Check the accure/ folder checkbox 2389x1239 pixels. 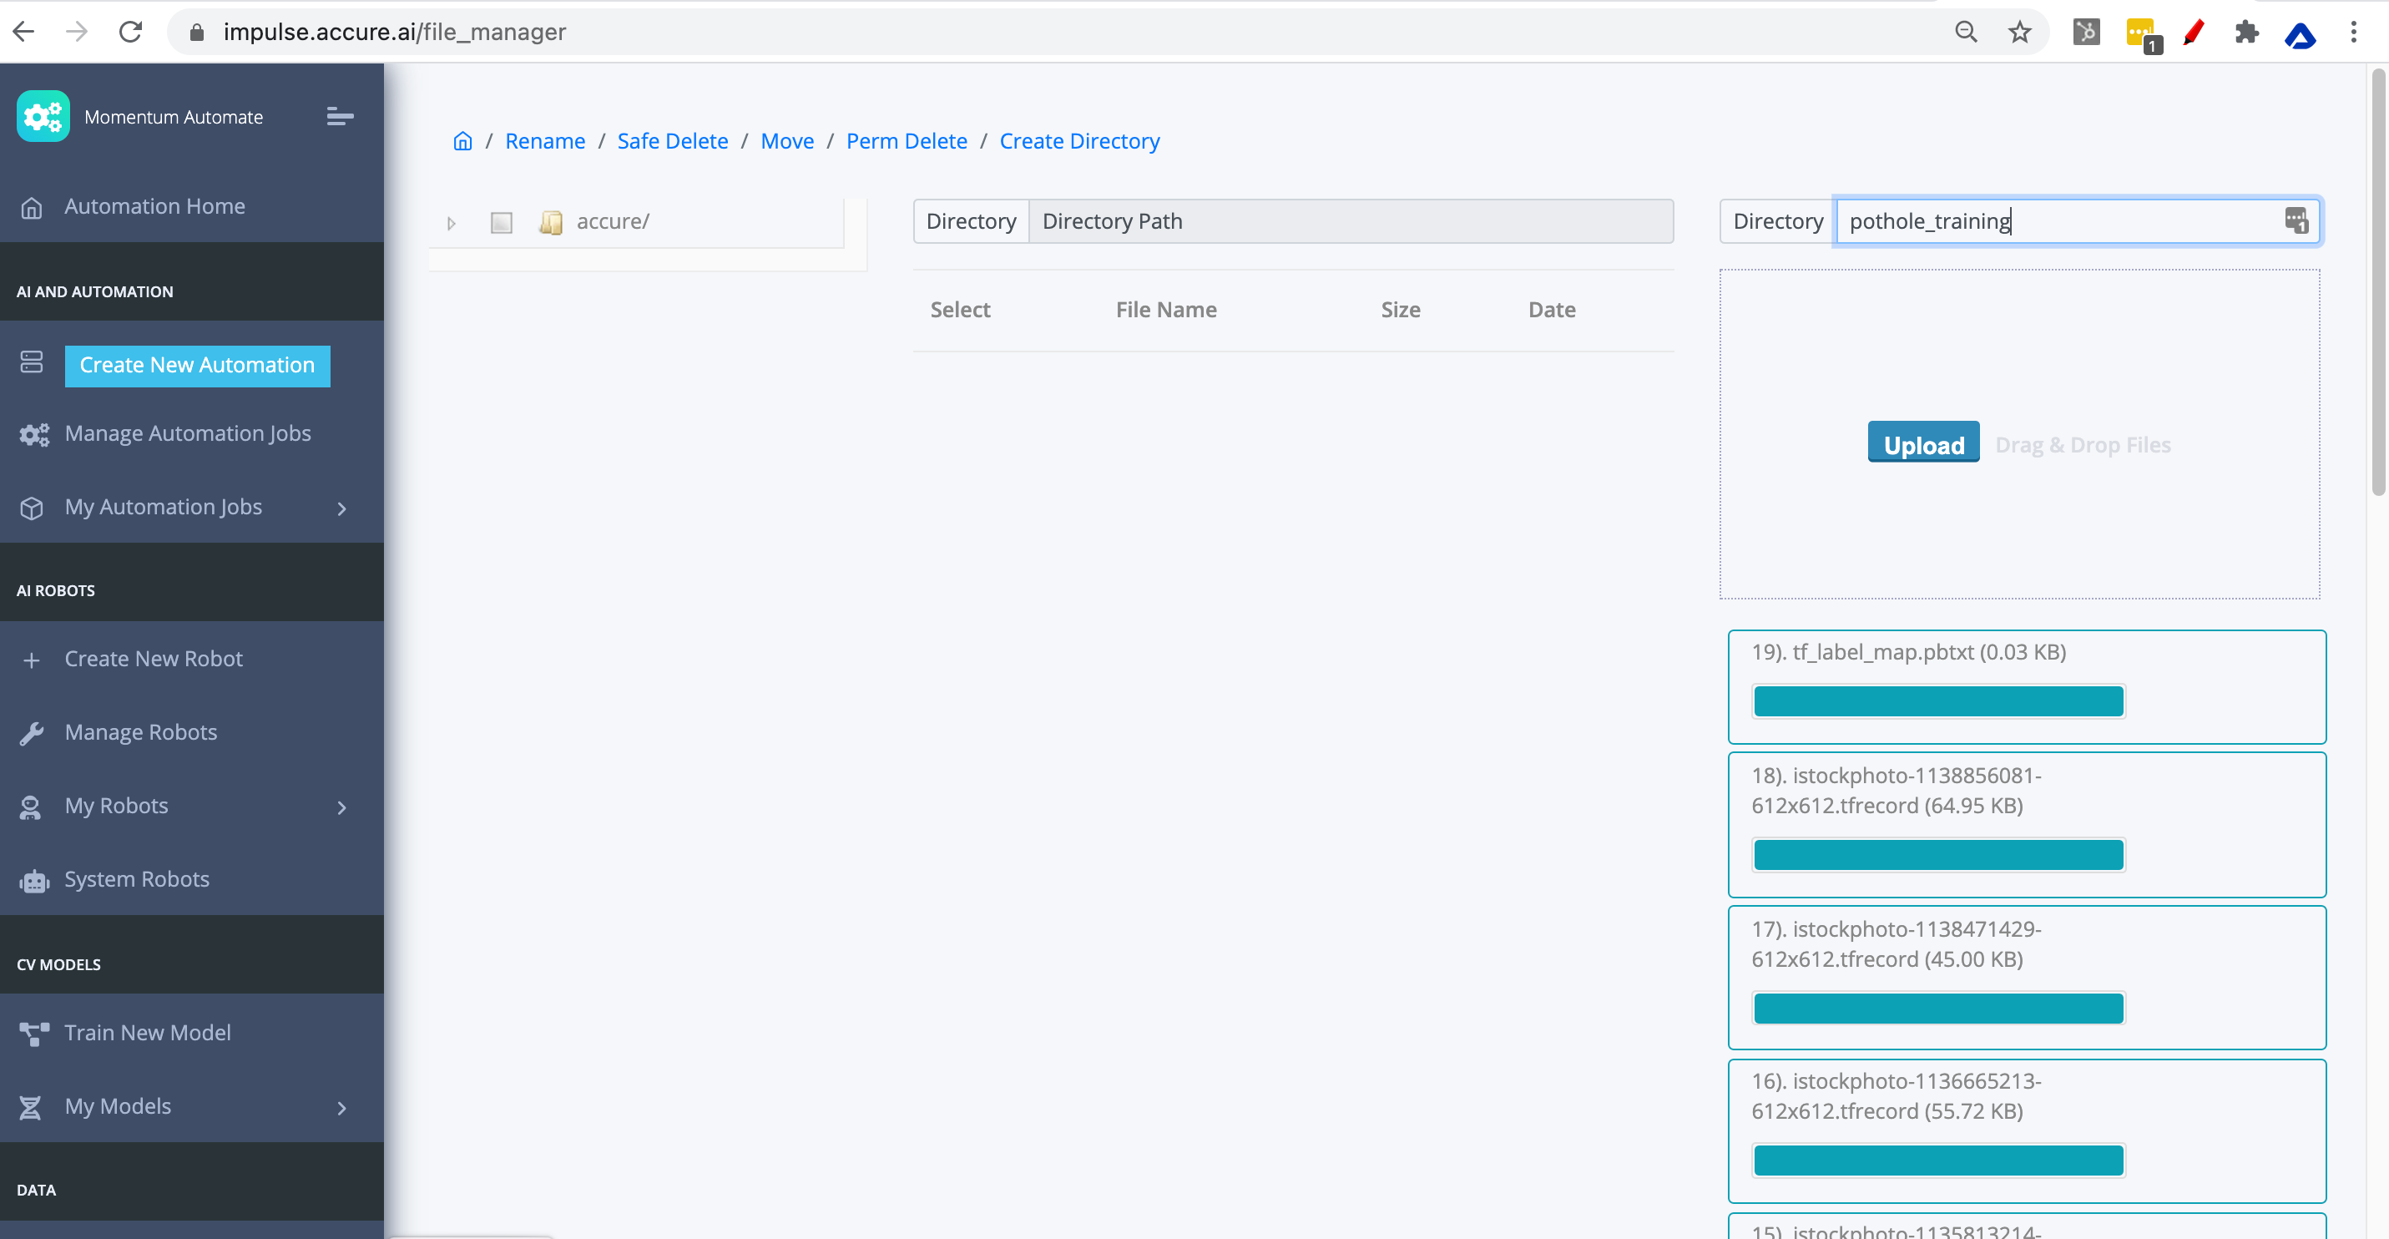501,223
